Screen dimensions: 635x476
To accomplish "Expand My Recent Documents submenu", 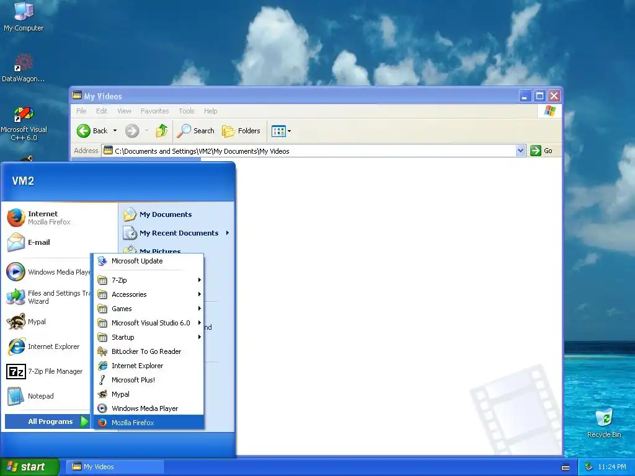I will click(177, 233).
